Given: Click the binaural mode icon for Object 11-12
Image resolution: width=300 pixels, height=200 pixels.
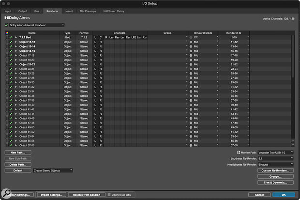Looking at the screenshot, I should [191, 42].
